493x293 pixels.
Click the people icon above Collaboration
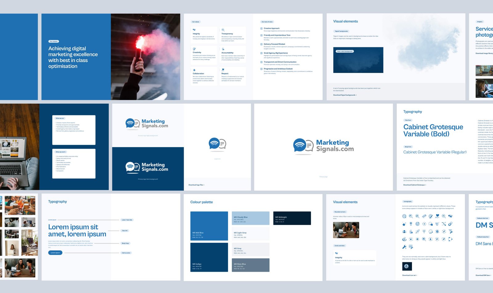[x=194, y=70]
